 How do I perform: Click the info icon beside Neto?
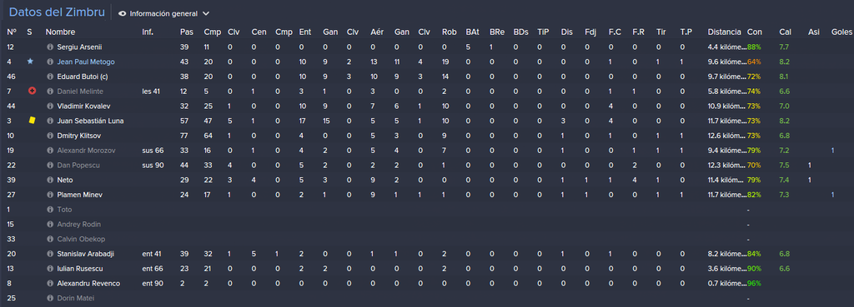pyautogui.click(x=51, y=180)
